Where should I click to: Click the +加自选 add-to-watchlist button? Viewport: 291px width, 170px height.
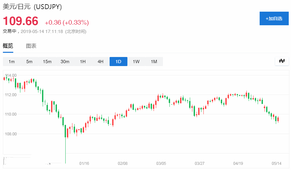(x=274, y=18)
